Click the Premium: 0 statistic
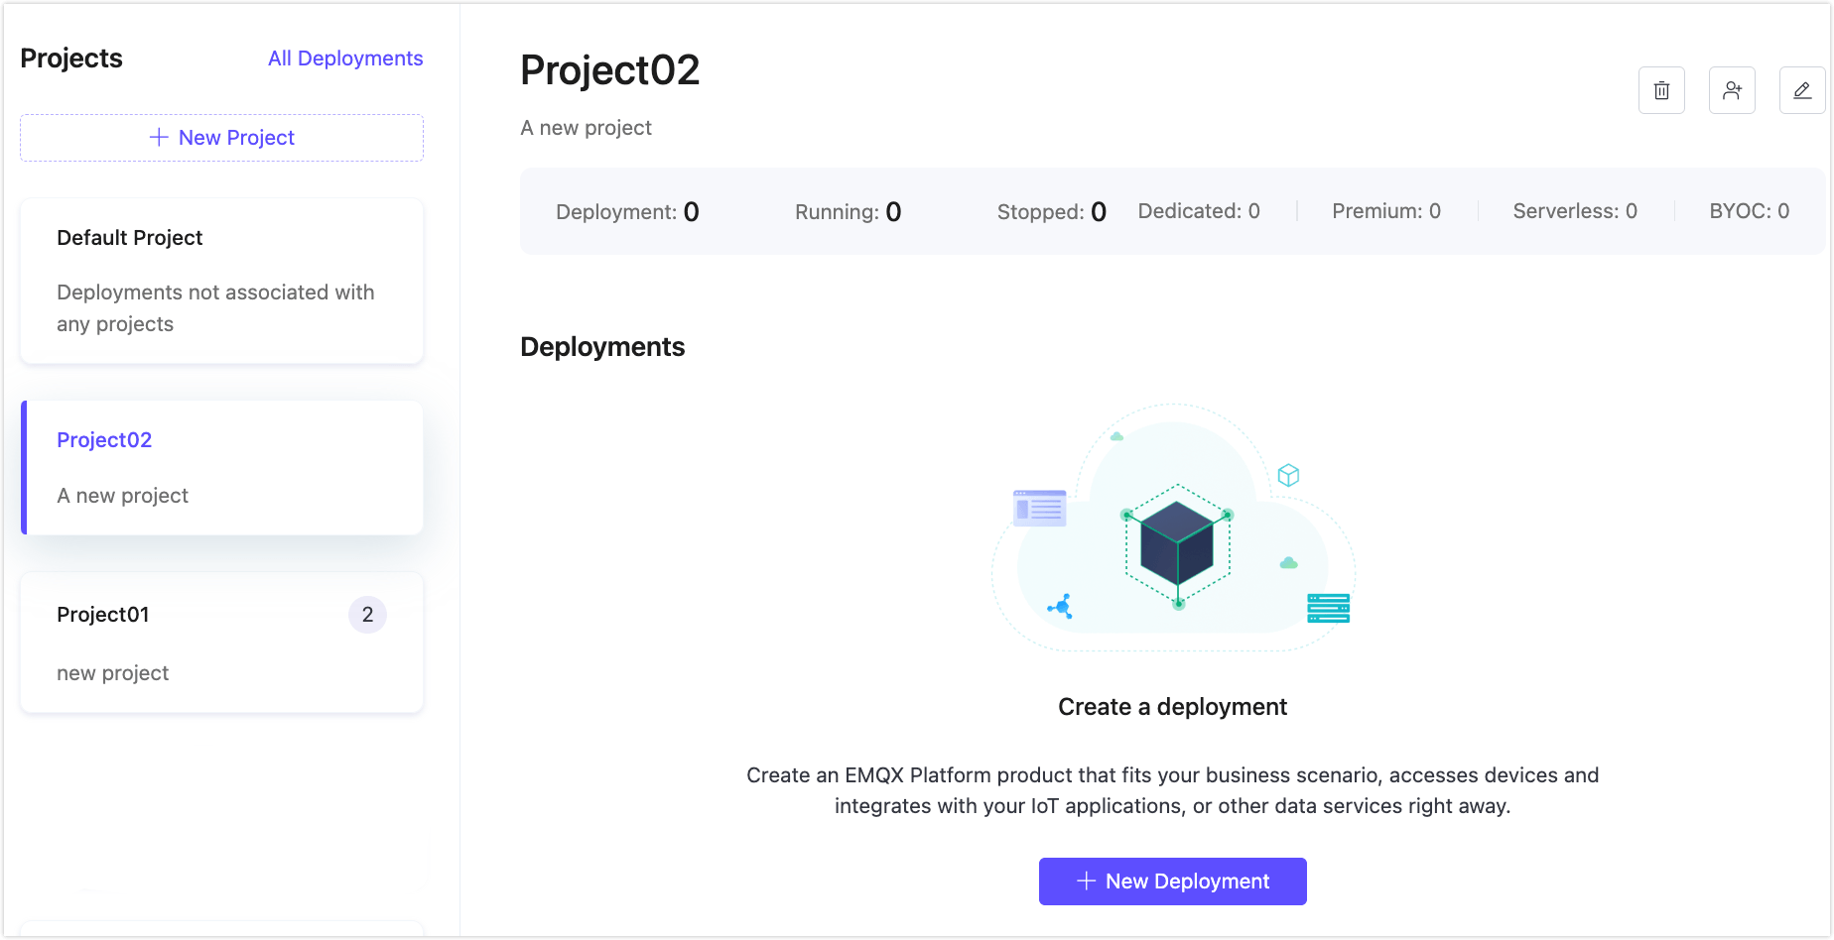Screen dimensions: 1834x940 tap(1385, 210)
